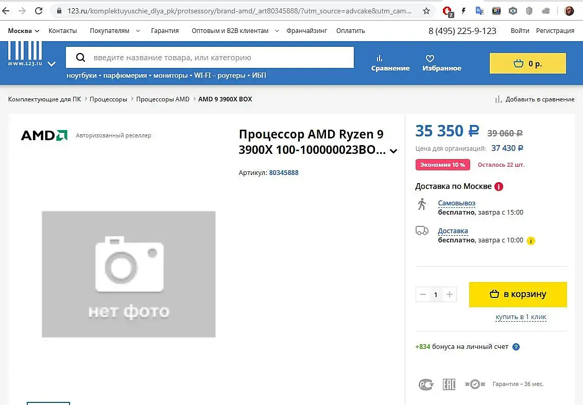Click the Осталось 22 шт. stock text
The image size is (583, 405).
coord(501,165)
